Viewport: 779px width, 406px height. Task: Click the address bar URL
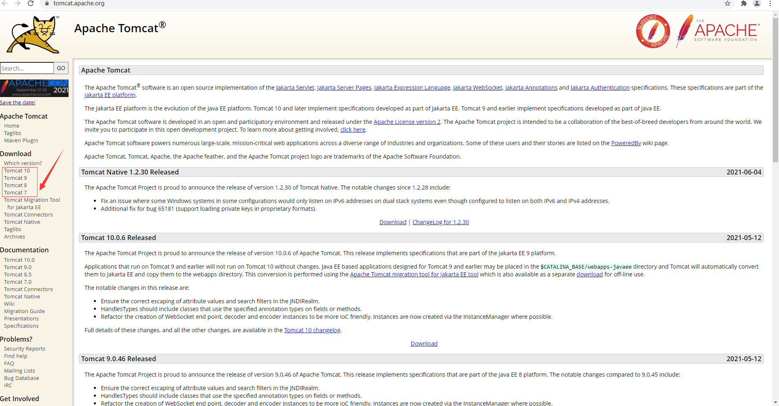point(79,3)
